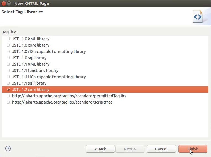Click the Back button
211x157 pixels.
100,149
